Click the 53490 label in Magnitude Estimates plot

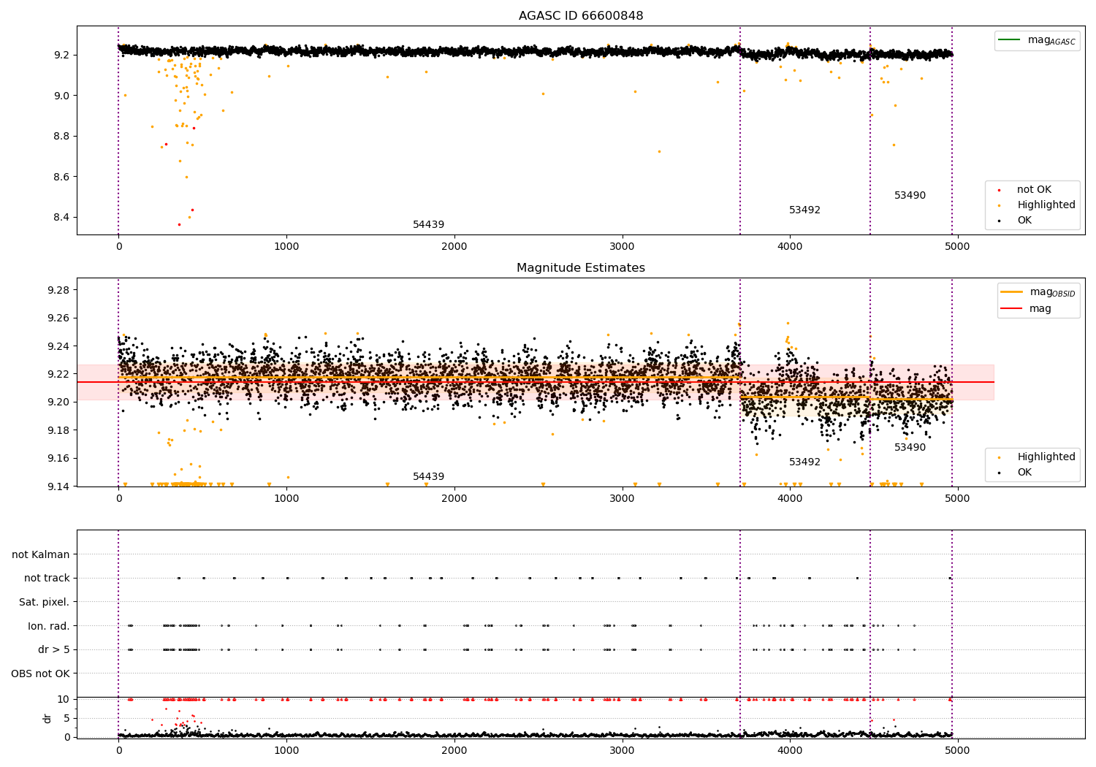[910, 448]
